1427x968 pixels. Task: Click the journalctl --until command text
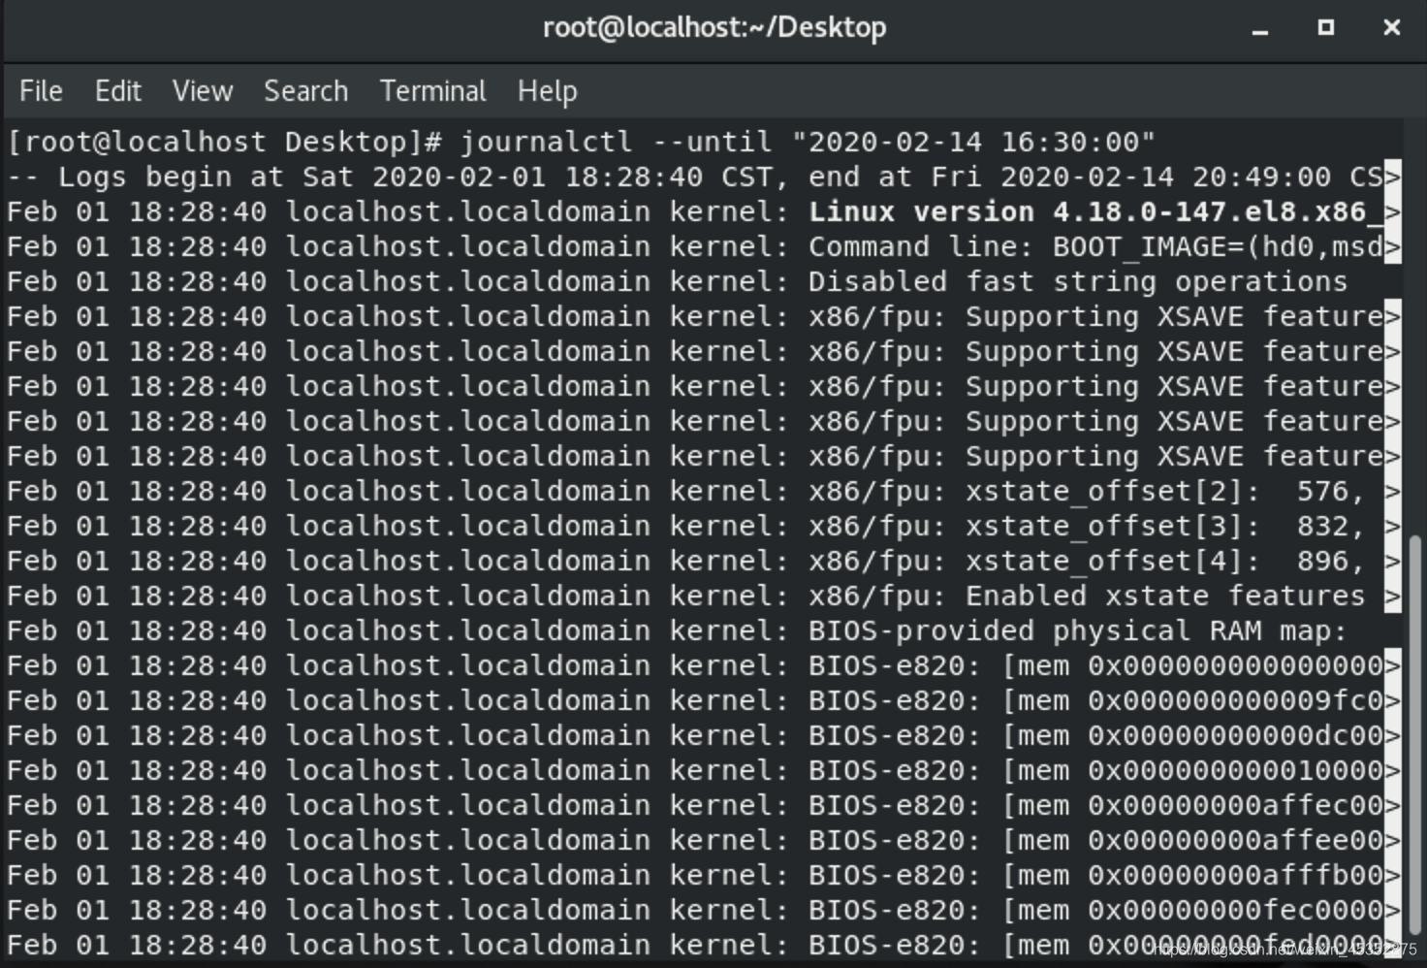pos(808,142)
